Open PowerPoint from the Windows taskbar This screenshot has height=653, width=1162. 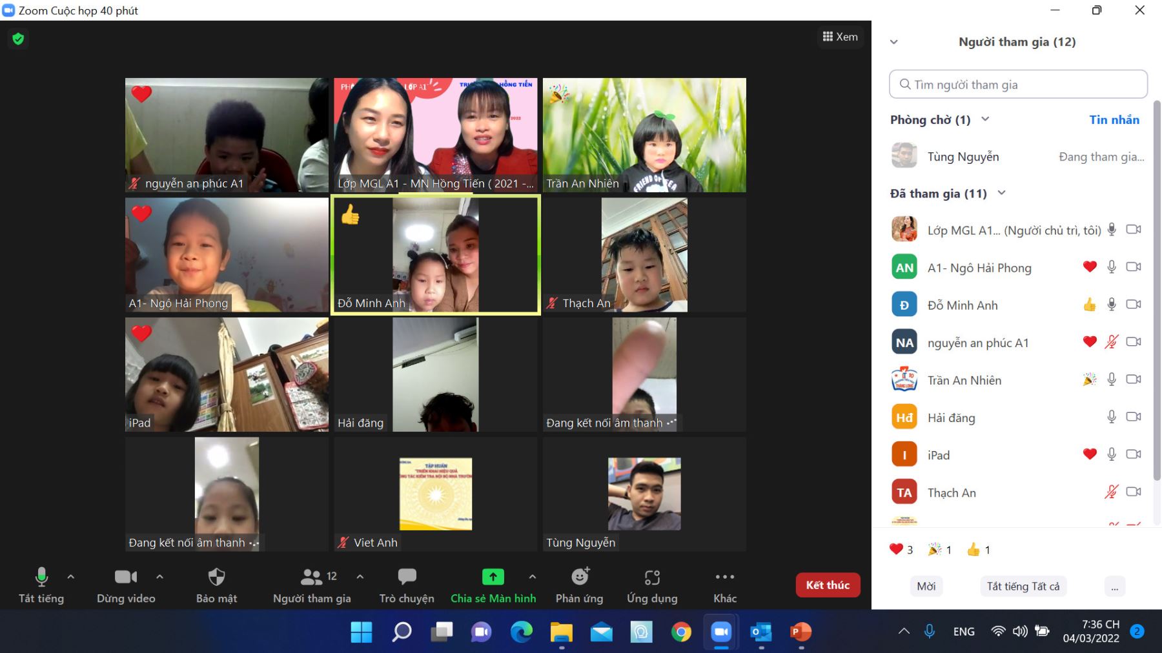(800, 632)
